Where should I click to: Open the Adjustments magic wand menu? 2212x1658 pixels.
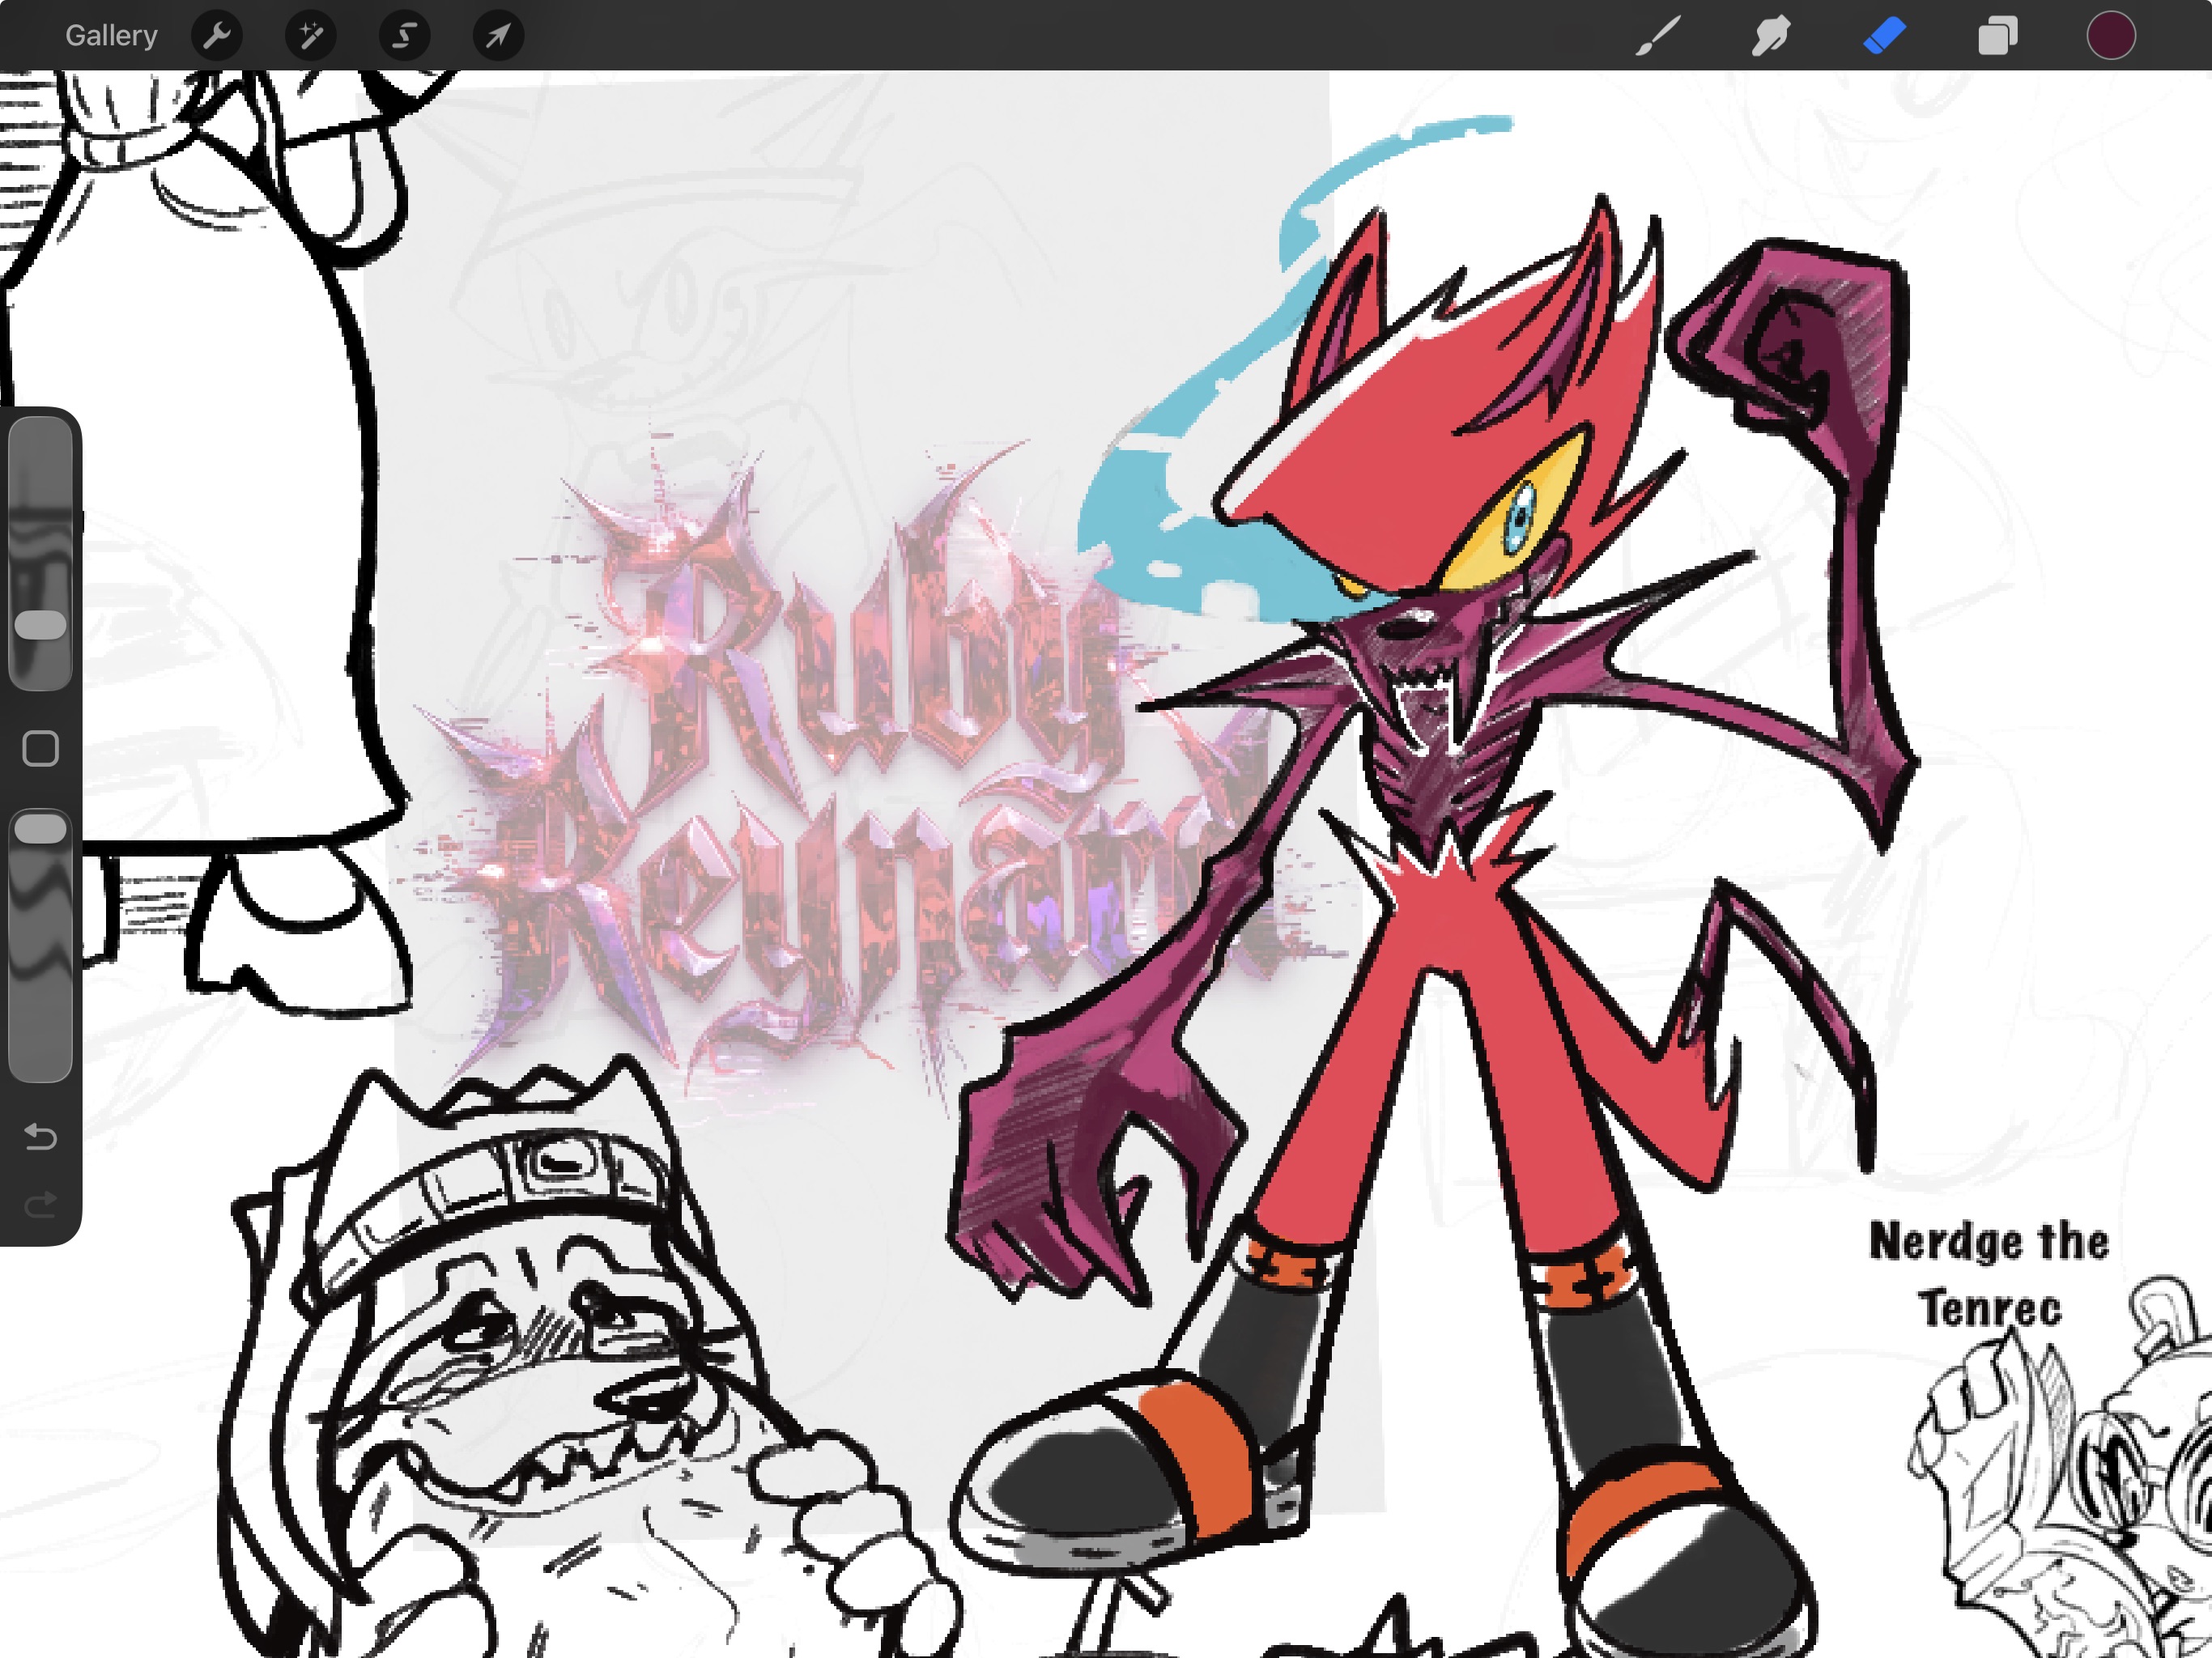tap(310, 36)
